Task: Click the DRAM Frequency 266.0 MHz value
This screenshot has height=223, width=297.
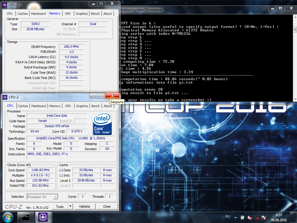Action: coord(71,47)
